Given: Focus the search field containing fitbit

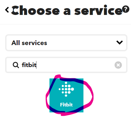Looking at the screenshot, I should pos(66,65).
